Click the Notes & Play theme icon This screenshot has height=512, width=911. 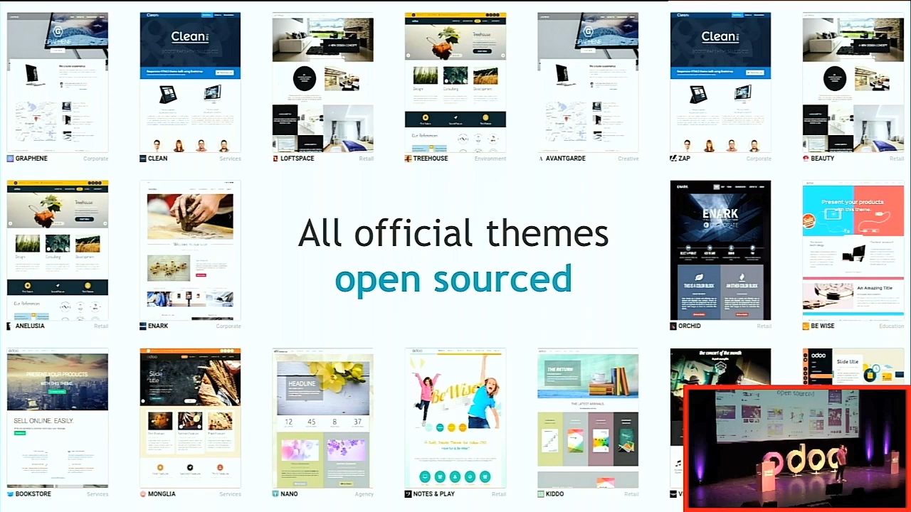[x=409, y=494]
